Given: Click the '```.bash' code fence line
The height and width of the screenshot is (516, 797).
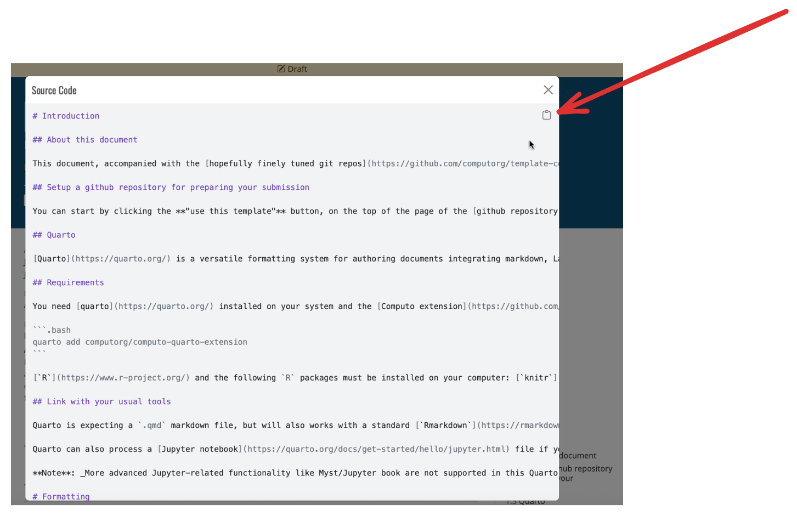Looking at the screenshot, I should [x=52, y=330].
